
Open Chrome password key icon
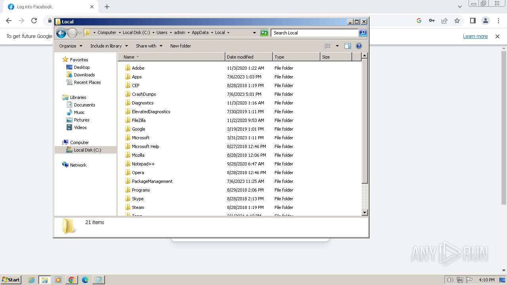432,21
